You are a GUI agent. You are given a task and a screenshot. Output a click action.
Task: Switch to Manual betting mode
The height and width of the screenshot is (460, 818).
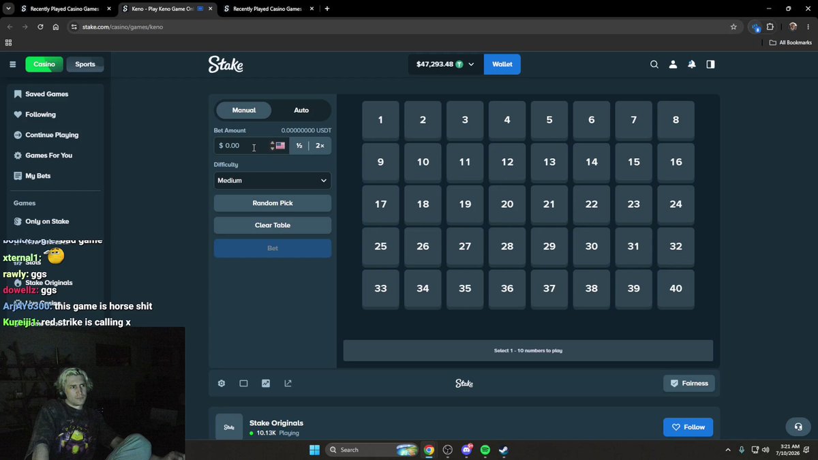[x=244, y=110]
